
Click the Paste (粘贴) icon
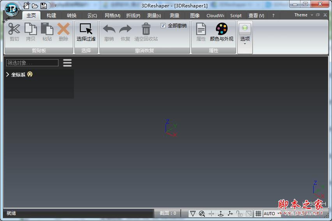47,29
